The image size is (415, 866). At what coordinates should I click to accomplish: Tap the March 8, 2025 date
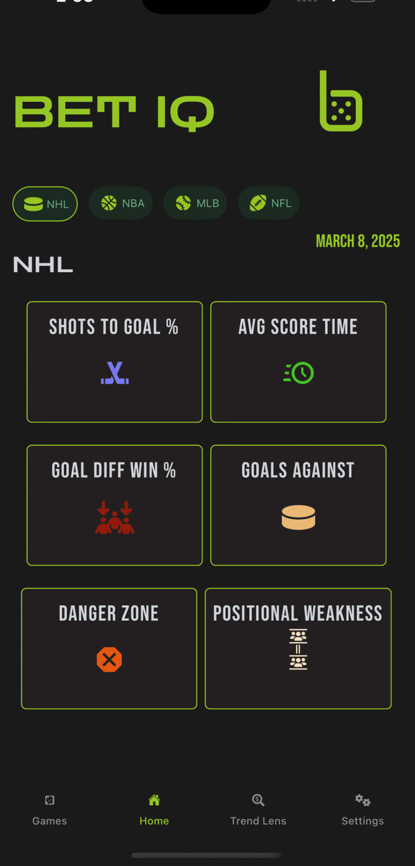[x=358, y=241]
